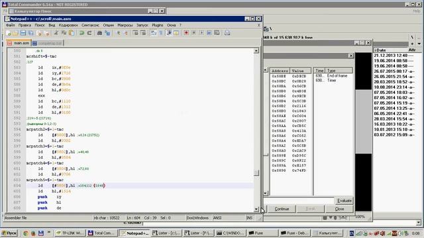The height and width of the screenshot is (238, 424).
Task: Sort Total Commander by Date column
Action: tap(390, 50)
